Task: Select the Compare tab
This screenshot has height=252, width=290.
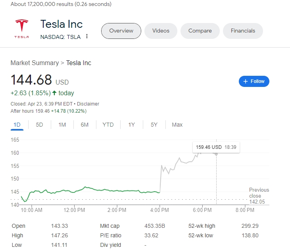Action: tap(200, 31)
